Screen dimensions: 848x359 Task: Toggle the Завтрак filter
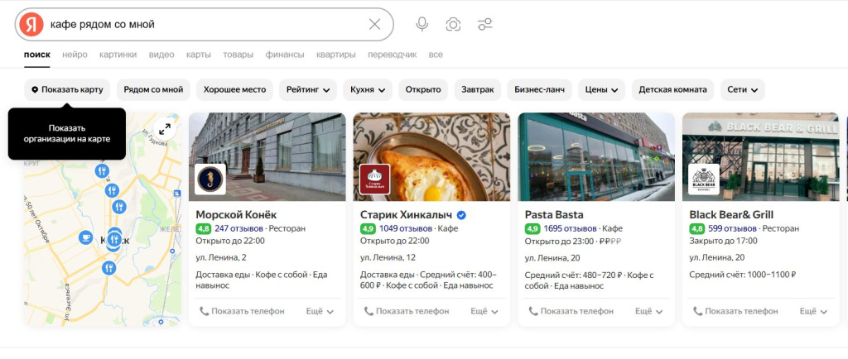[478, 89]
